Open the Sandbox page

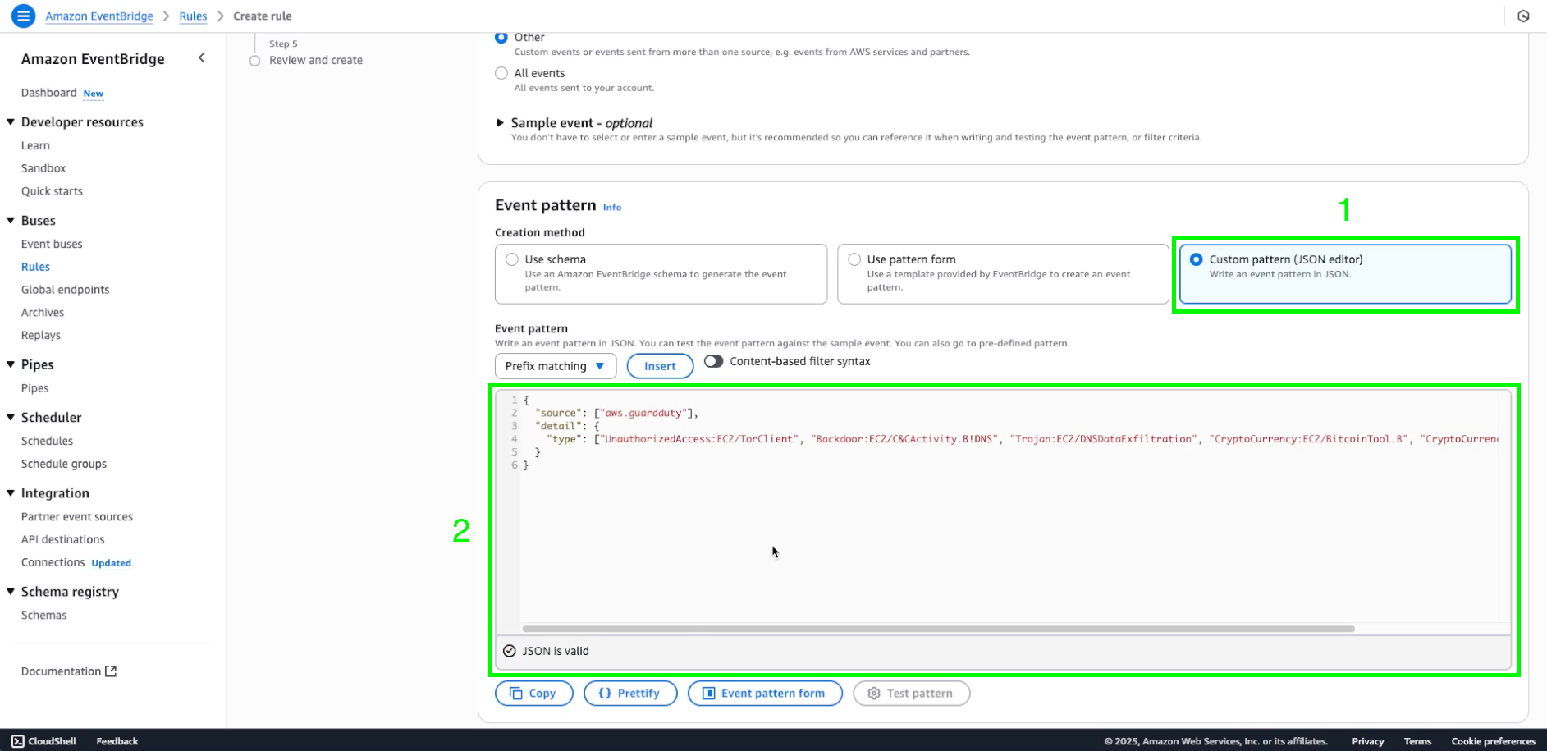43,168
